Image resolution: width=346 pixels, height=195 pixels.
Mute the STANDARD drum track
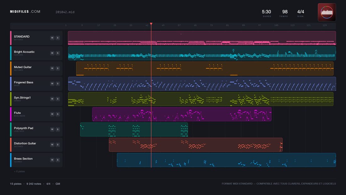click(52, 38)
